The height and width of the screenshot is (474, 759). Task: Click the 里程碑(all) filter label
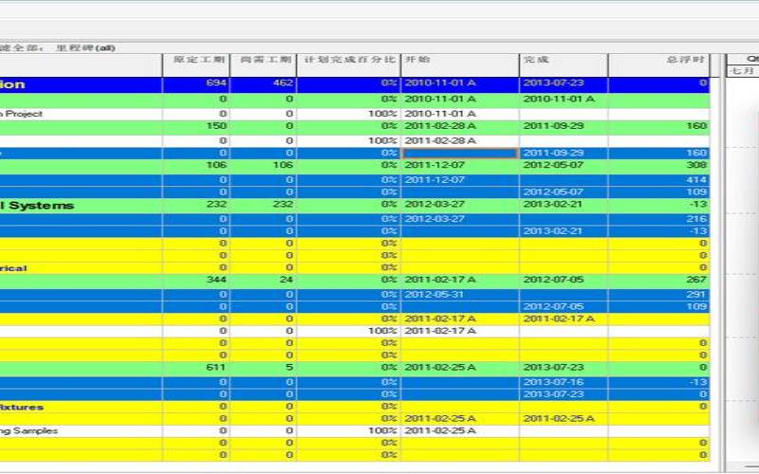[85, 46]
